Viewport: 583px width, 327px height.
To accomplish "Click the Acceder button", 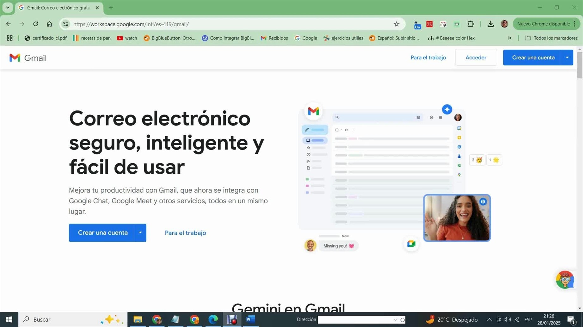I will (476, 58).
